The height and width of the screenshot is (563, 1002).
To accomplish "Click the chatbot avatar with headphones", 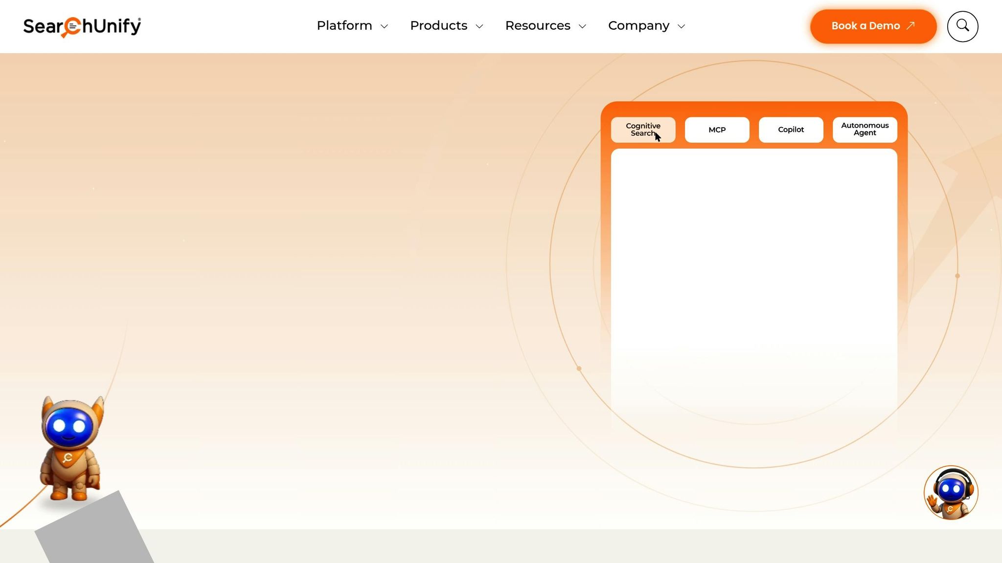I will point(951,492).
